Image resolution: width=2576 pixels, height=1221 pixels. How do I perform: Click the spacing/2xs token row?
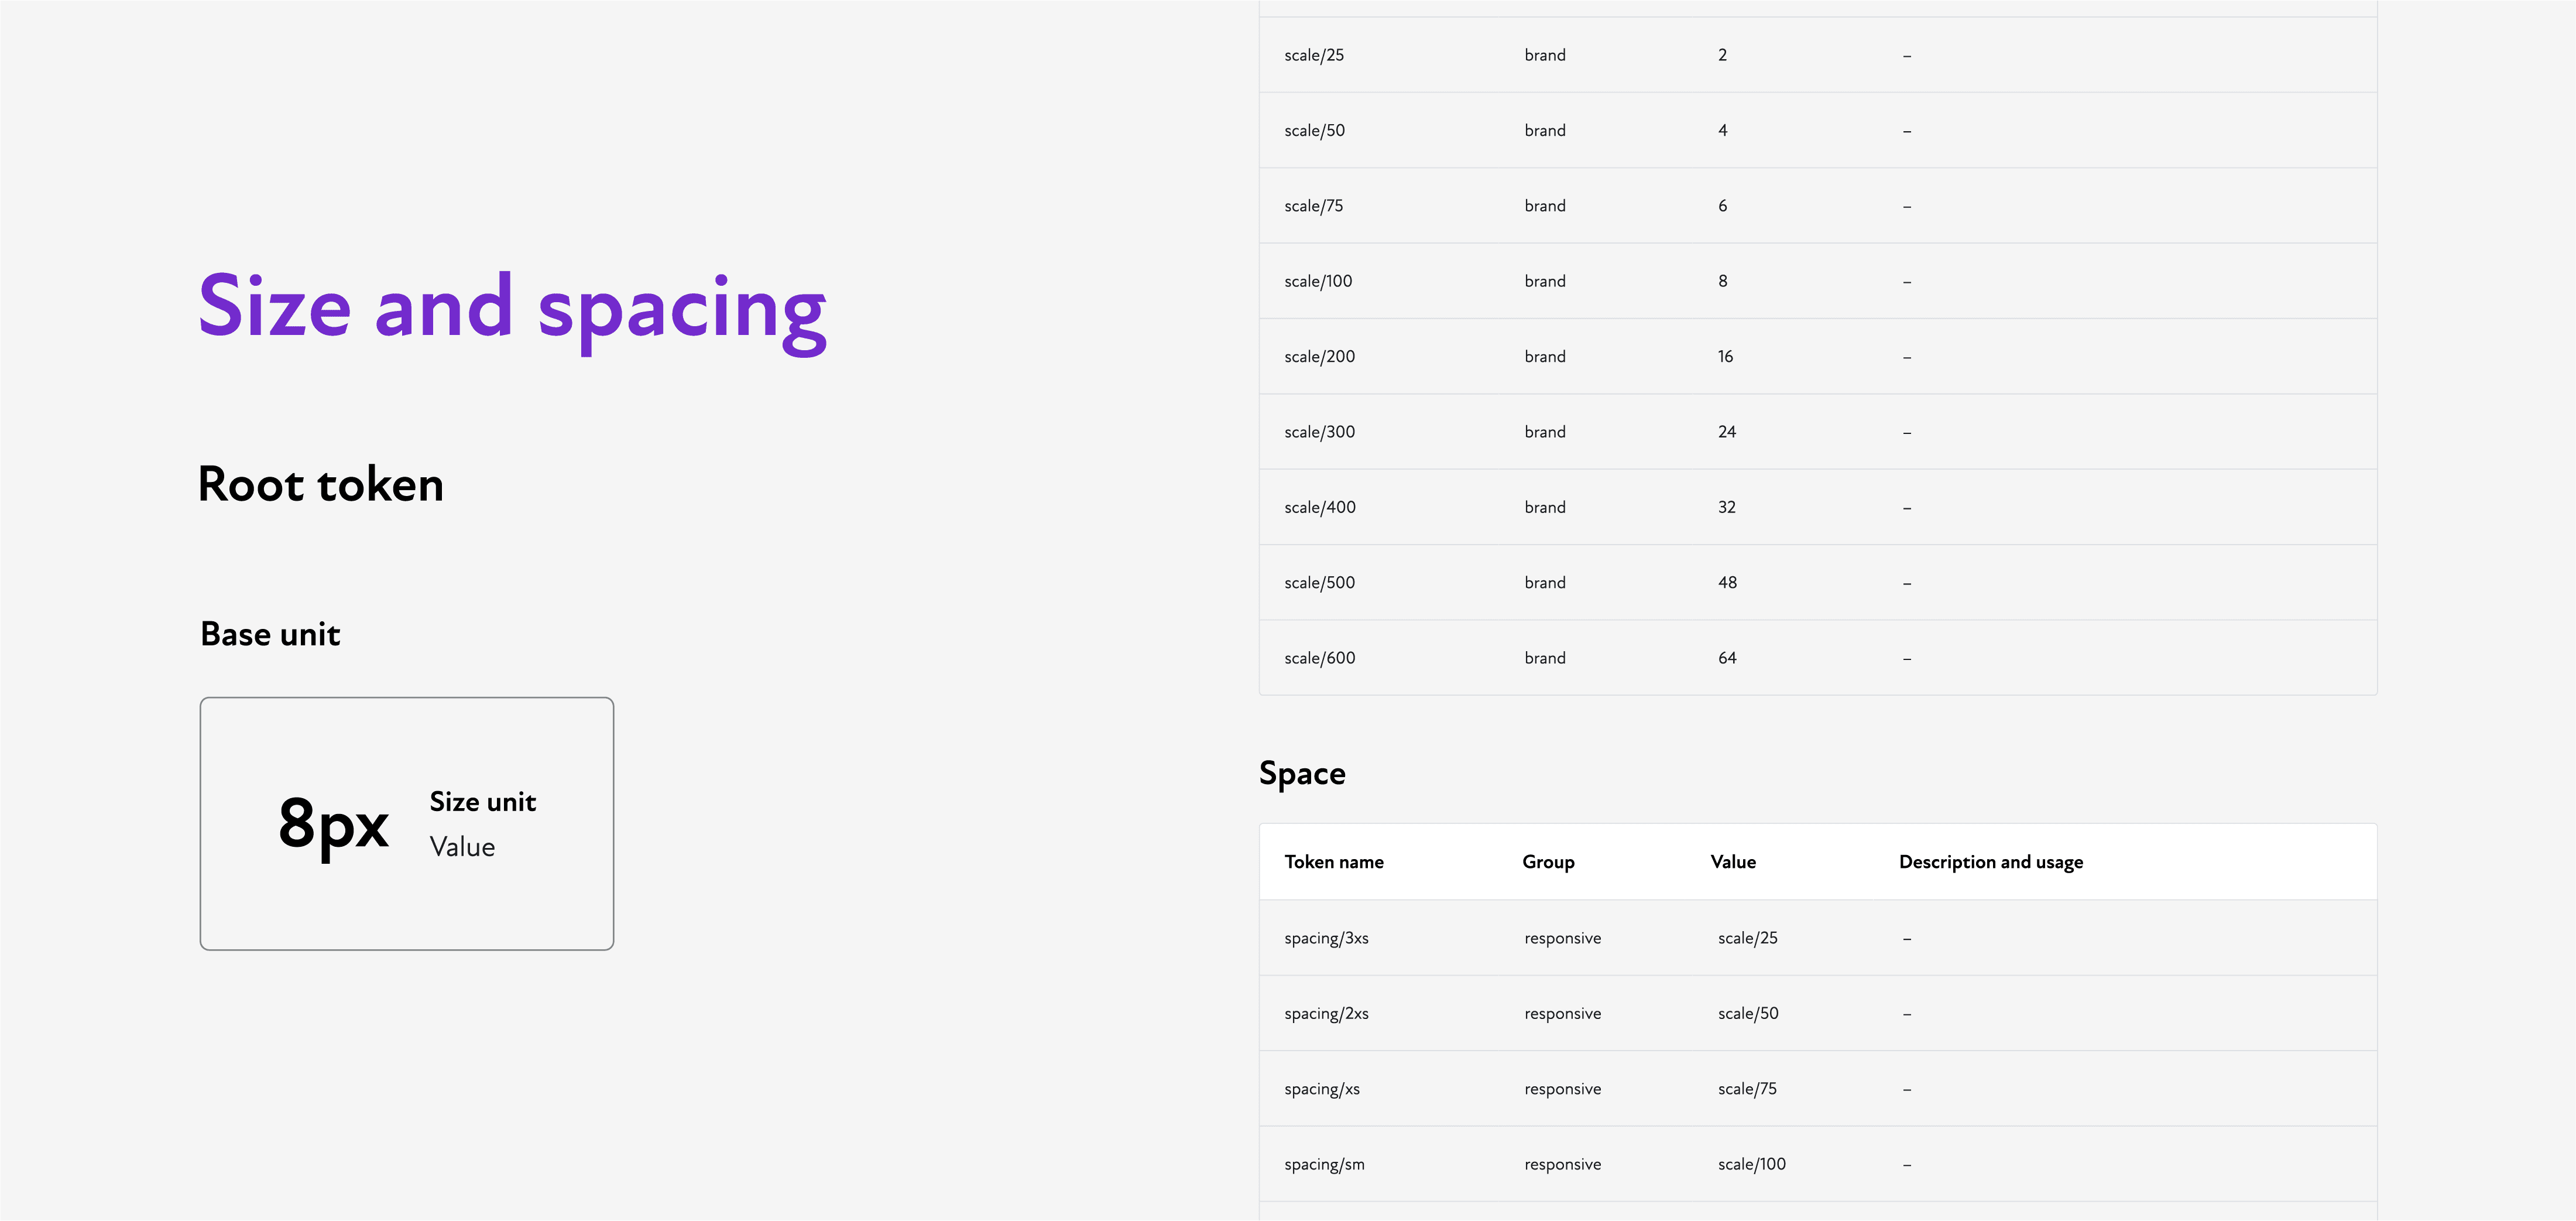click(1325, 1013)
